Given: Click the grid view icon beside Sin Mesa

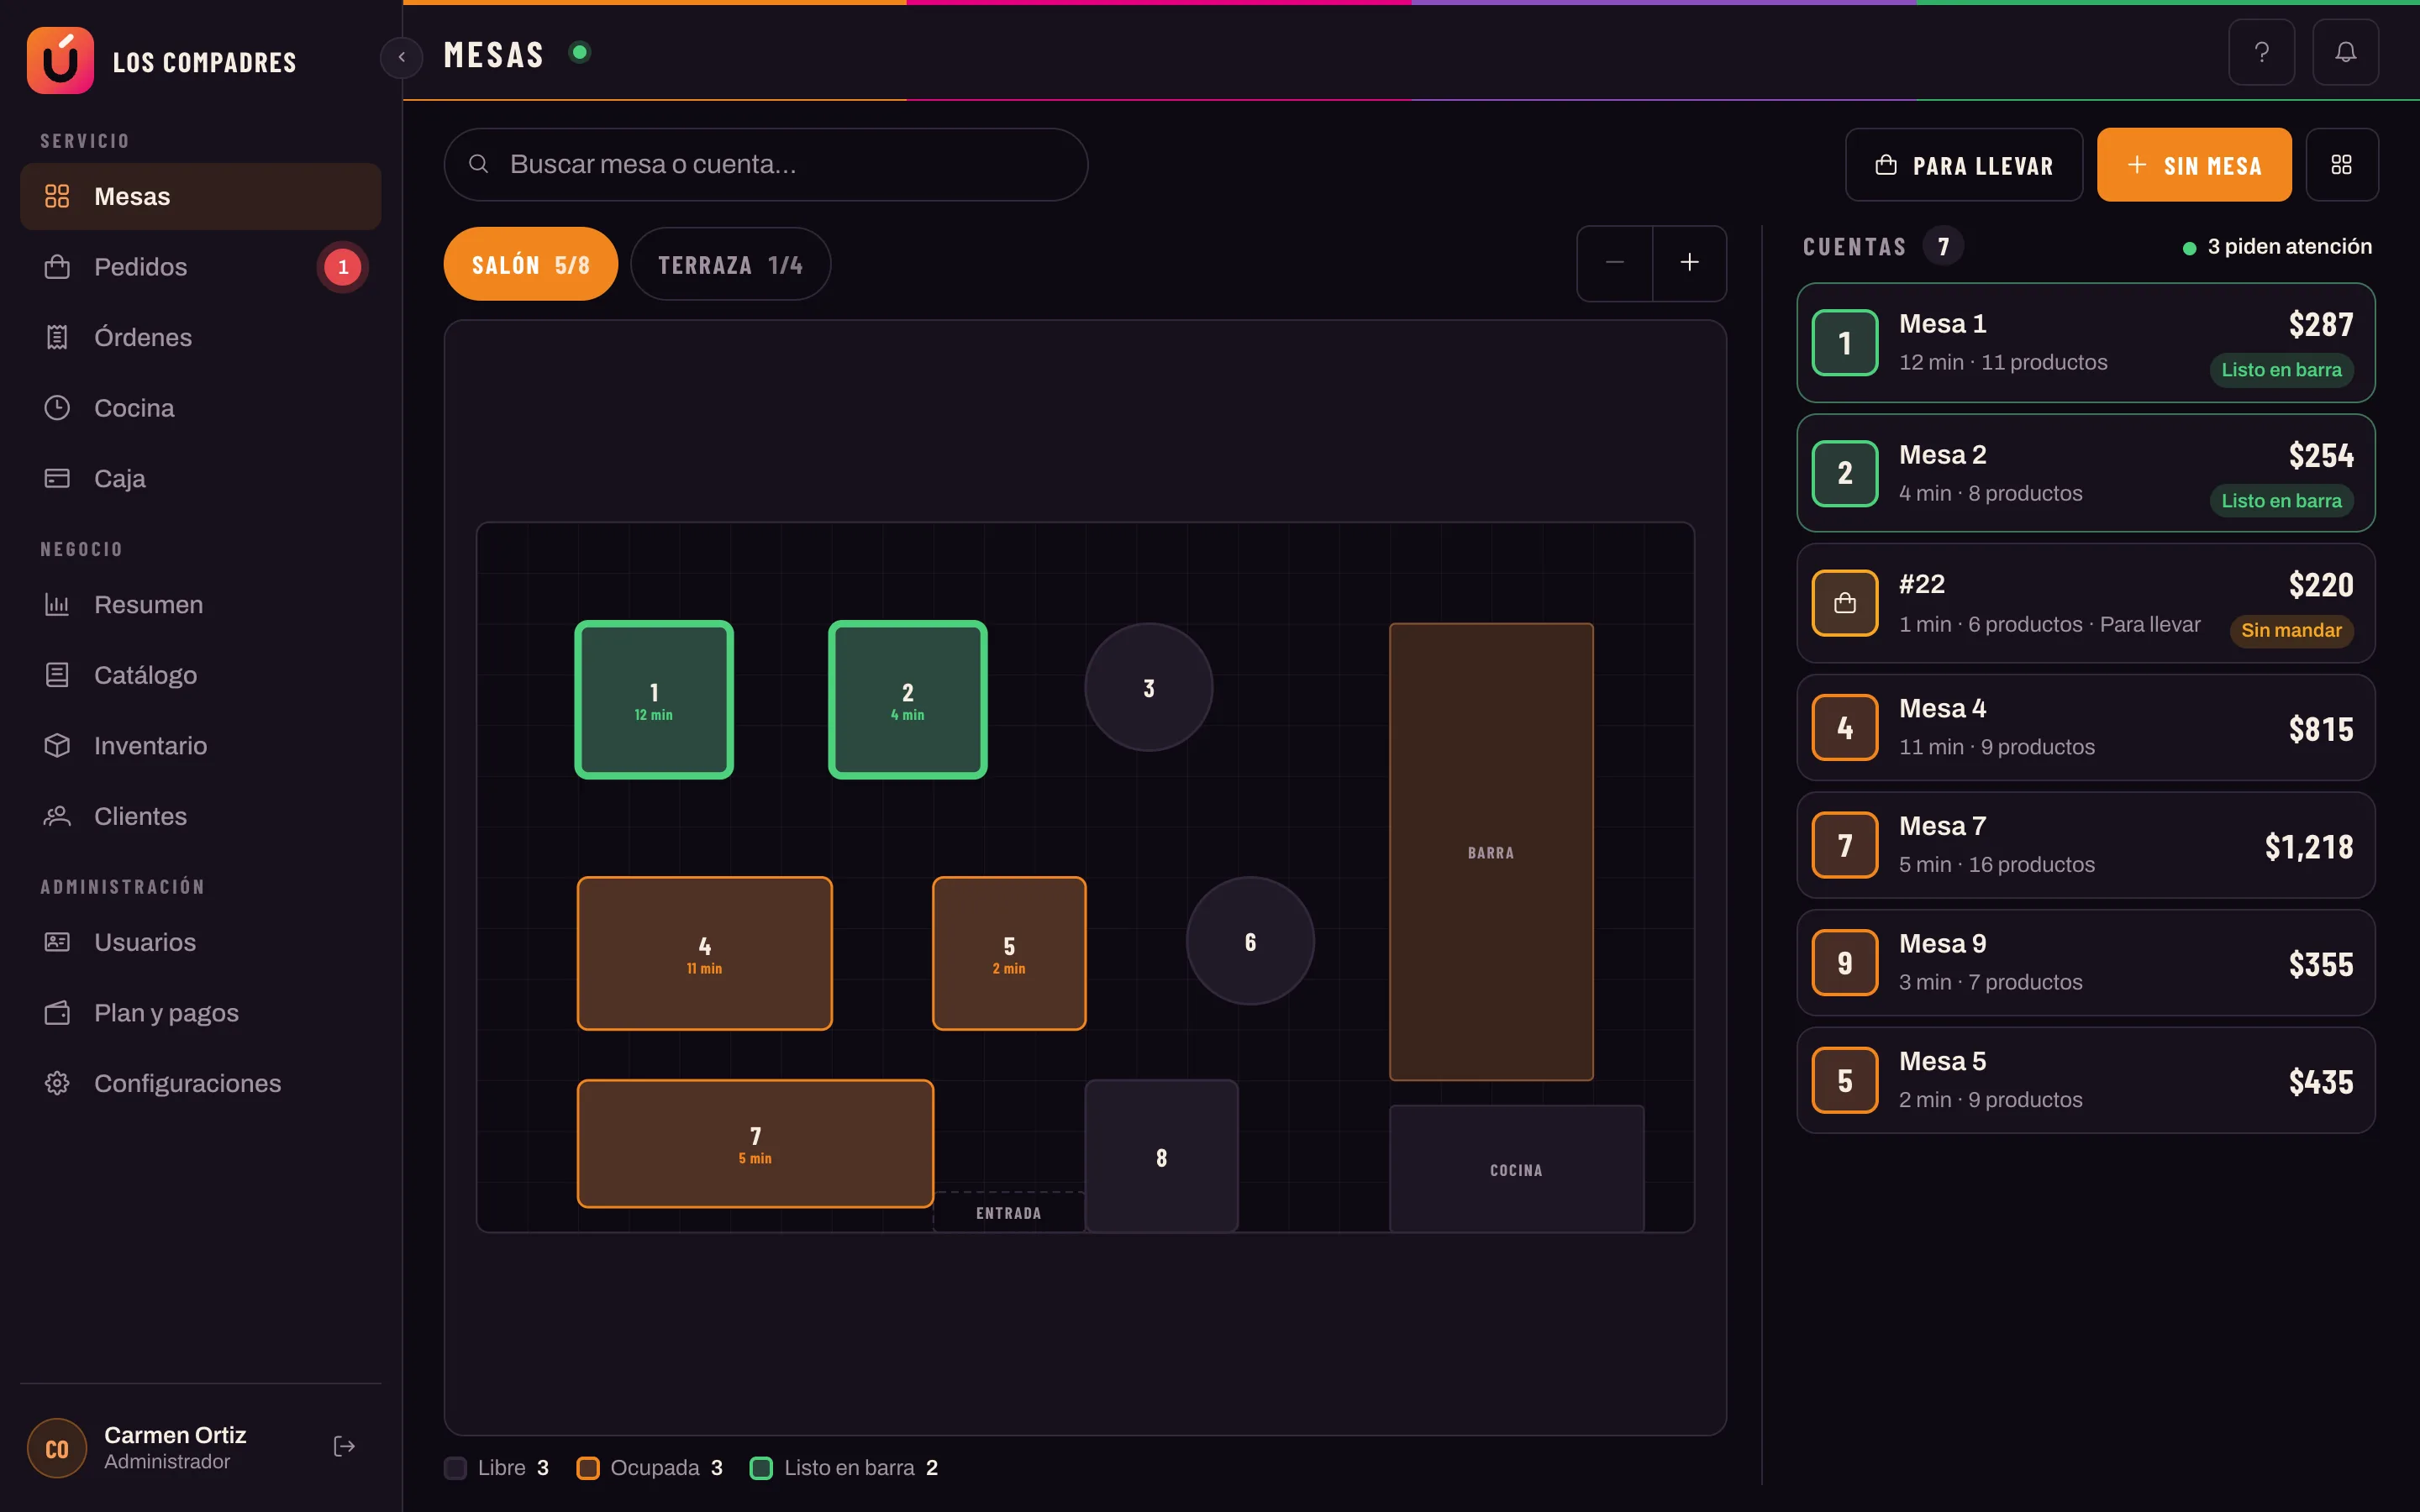Looking at the screenshot, I should point(2341,165).
